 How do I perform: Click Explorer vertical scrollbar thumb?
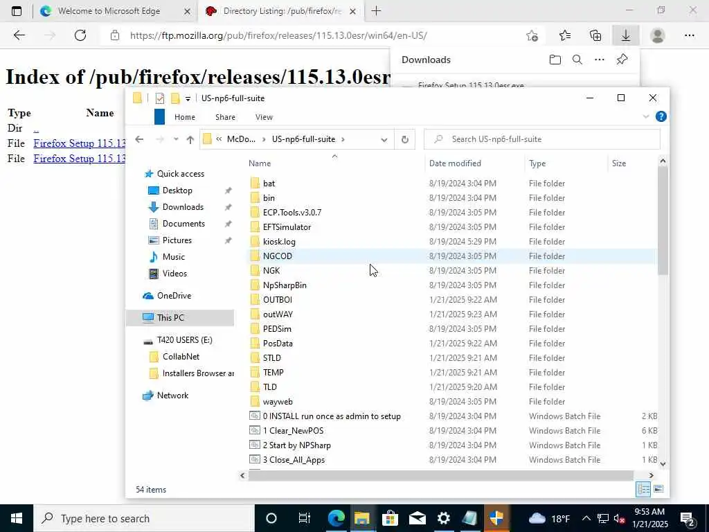tap(663, 221)
